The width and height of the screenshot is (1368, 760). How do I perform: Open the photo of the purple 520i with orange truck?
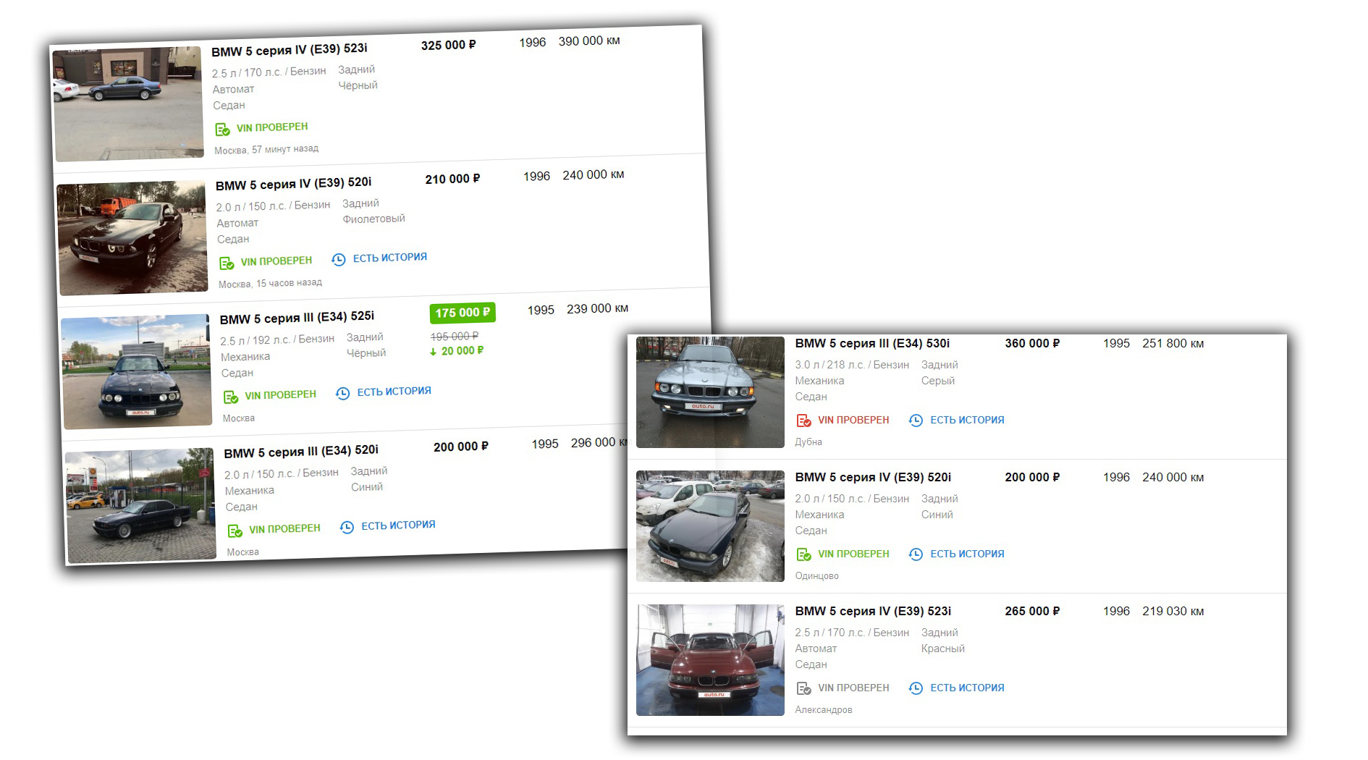[132, 238]
